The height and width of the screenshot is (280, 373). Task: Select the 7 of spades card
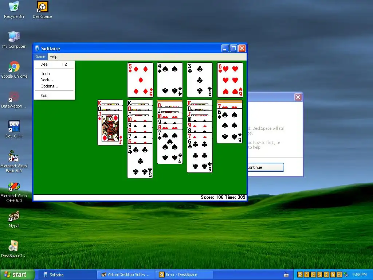point(170,147)
